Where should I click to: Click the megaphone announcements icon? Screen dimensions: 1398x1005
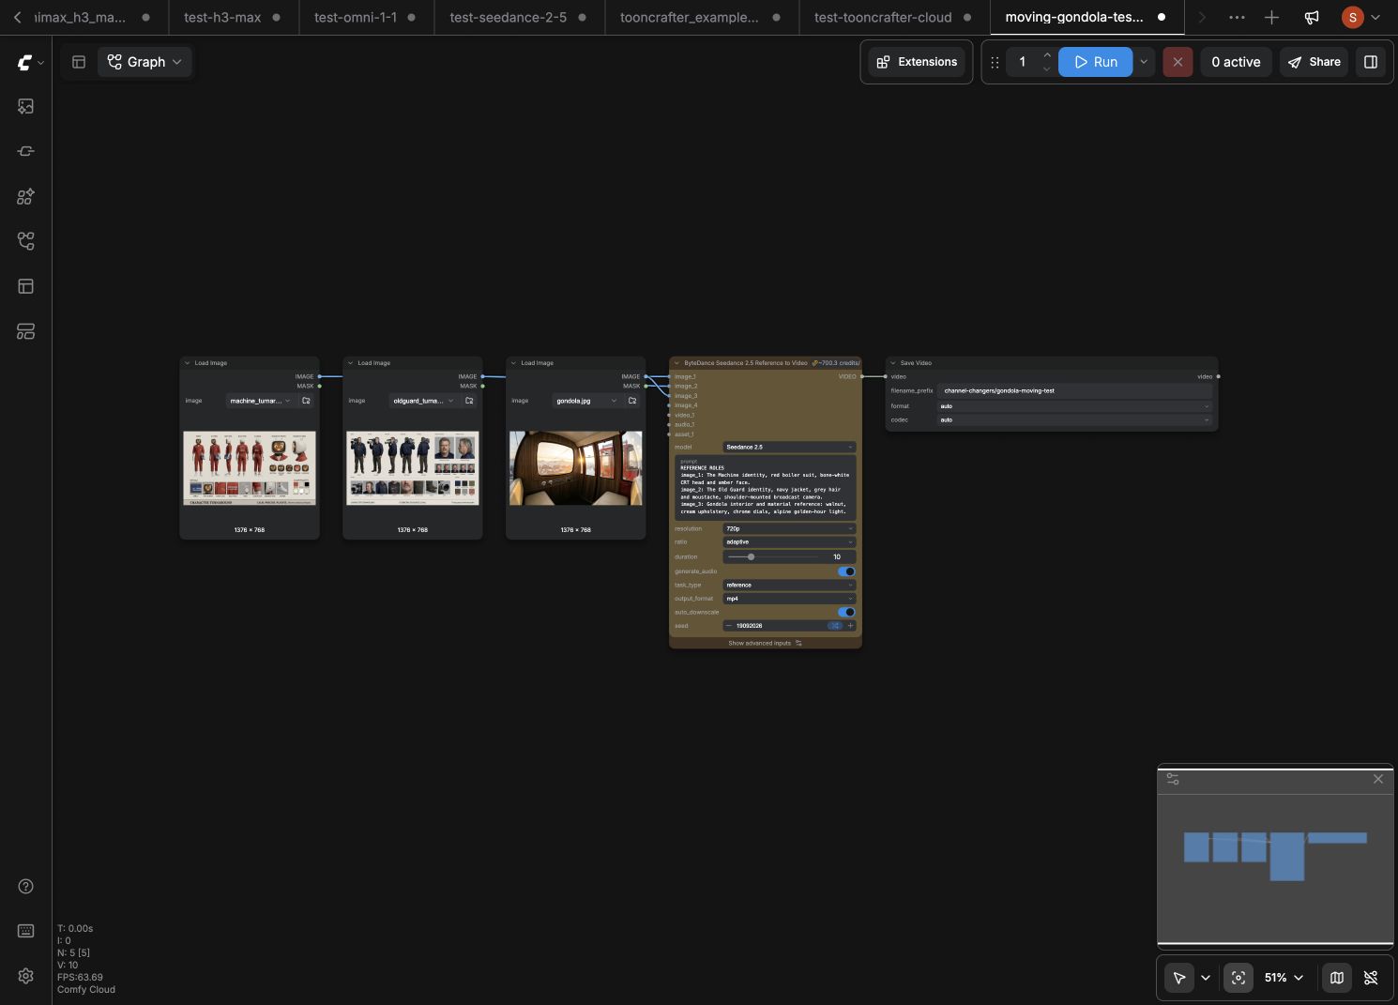[1312, 17]
